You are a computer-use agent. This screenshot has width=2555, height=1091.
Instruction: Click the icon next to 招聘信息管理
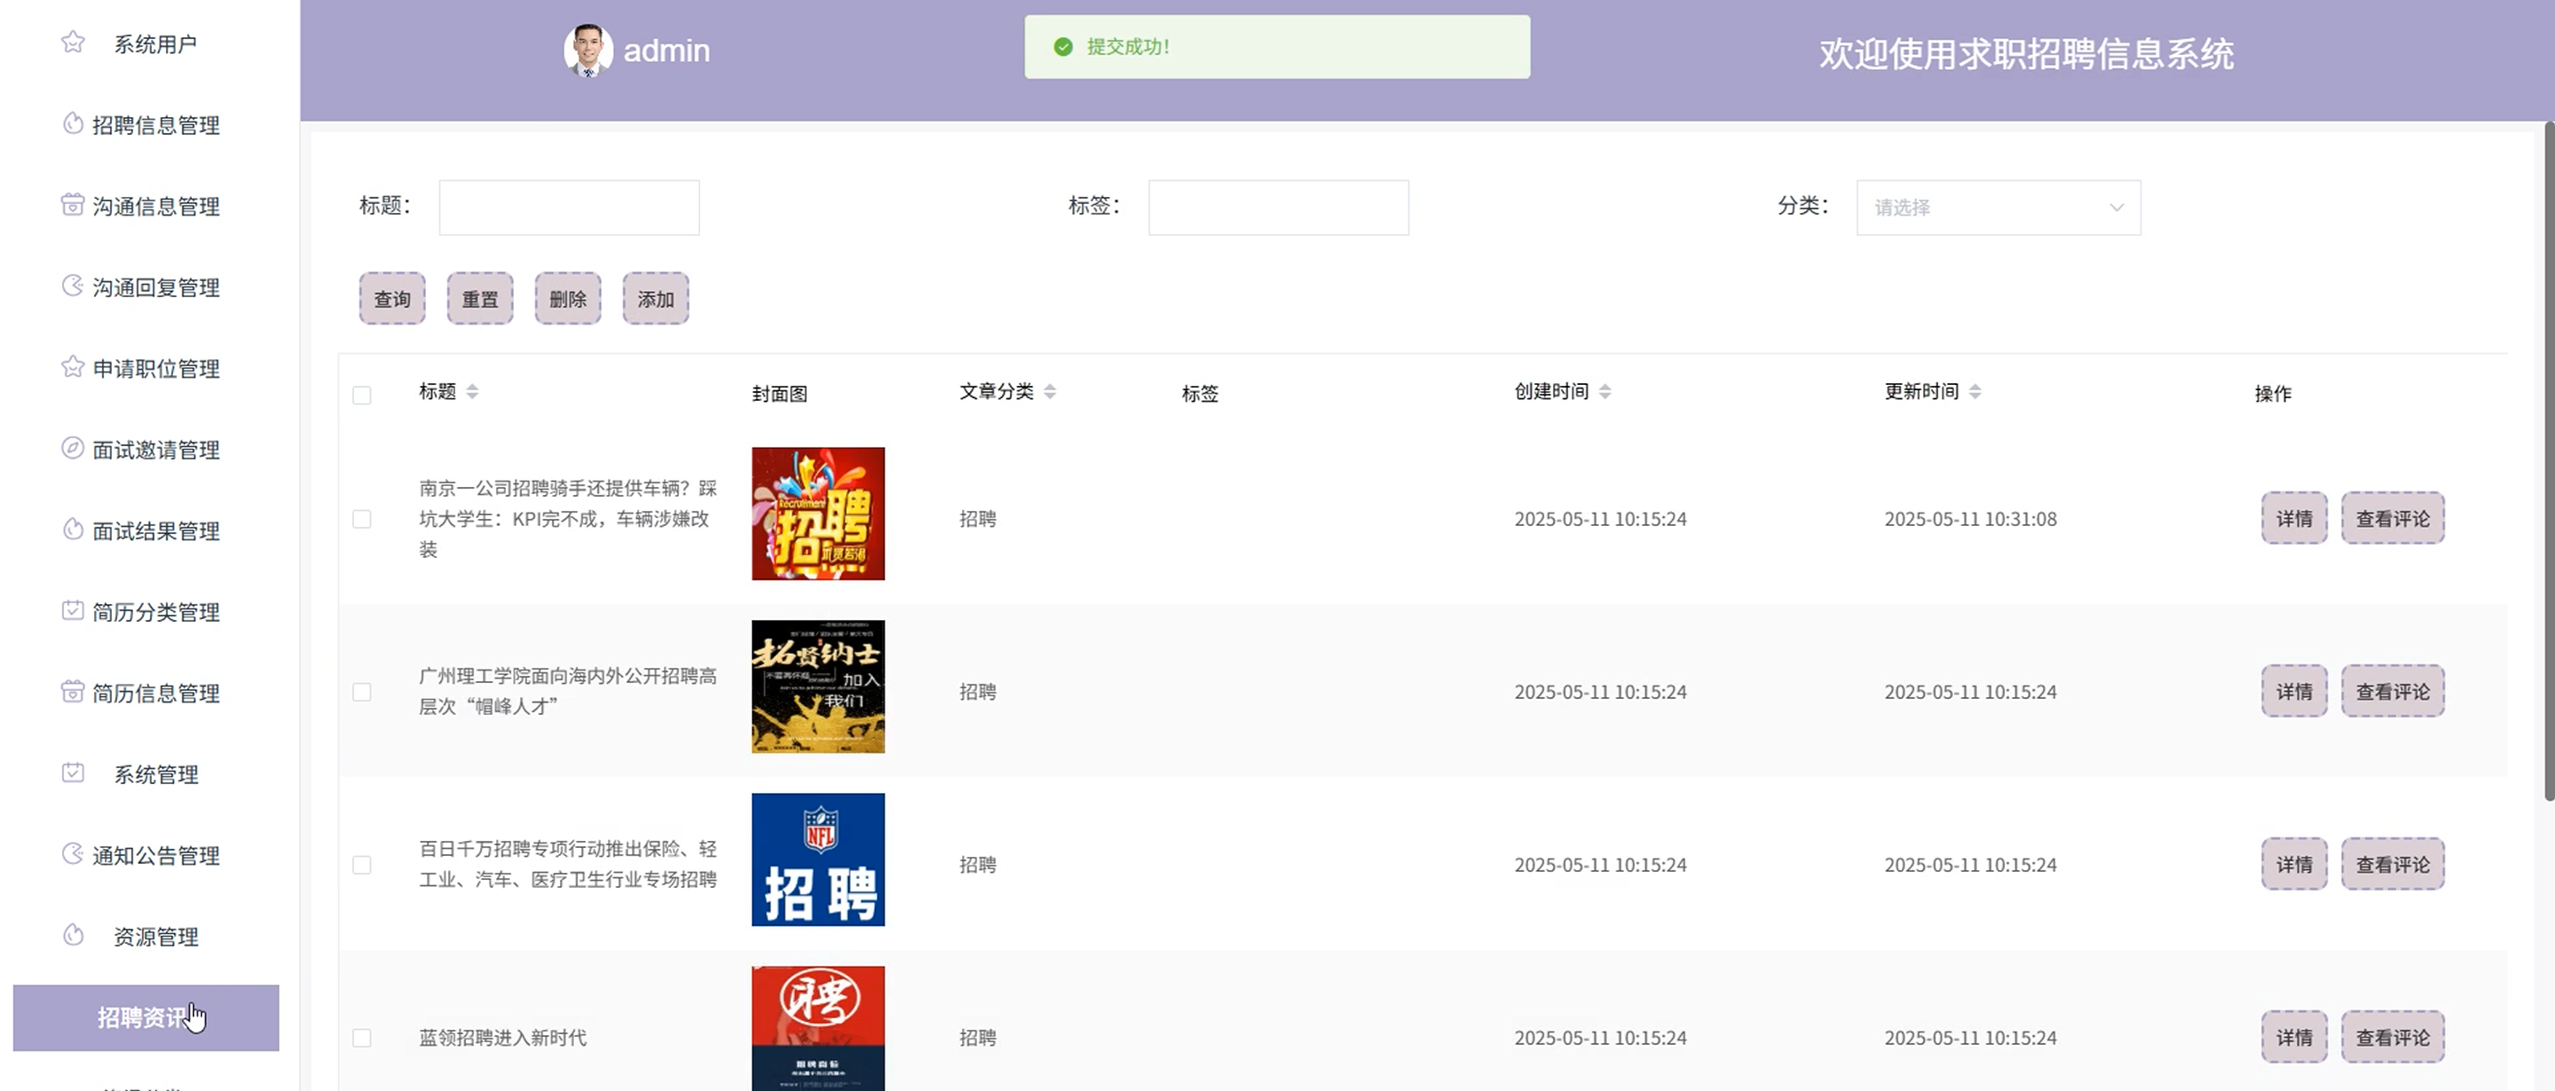coord(73,124)
